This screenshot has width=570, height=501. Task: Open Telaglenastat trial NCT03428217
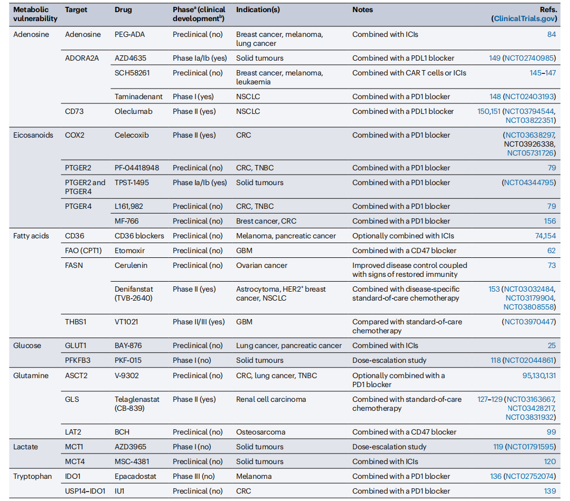(x=531, y=408)
